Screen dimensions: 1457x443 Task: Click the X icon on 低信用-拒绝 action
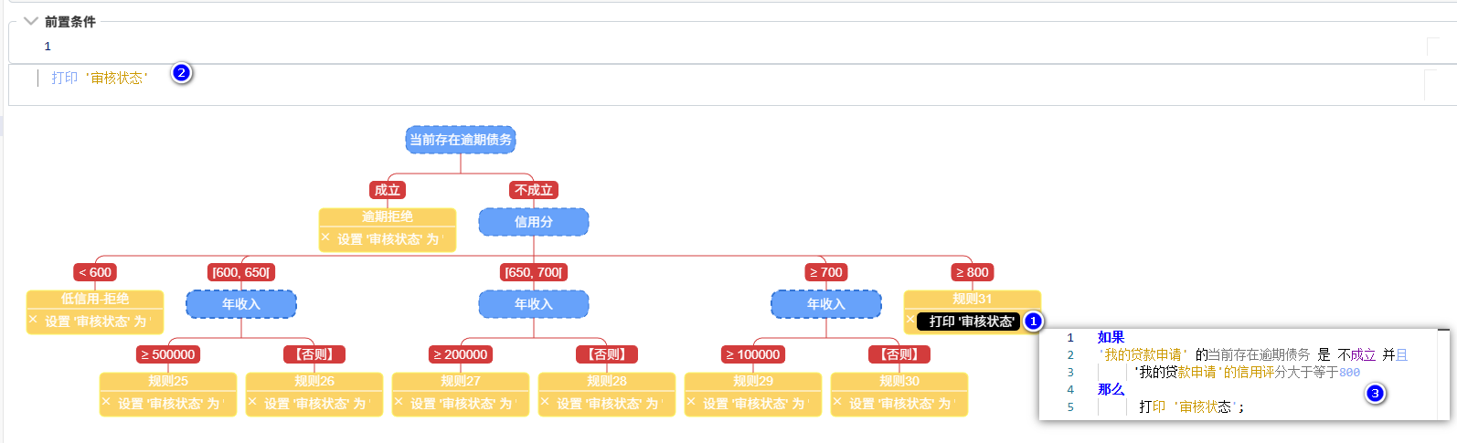point(33,319)
